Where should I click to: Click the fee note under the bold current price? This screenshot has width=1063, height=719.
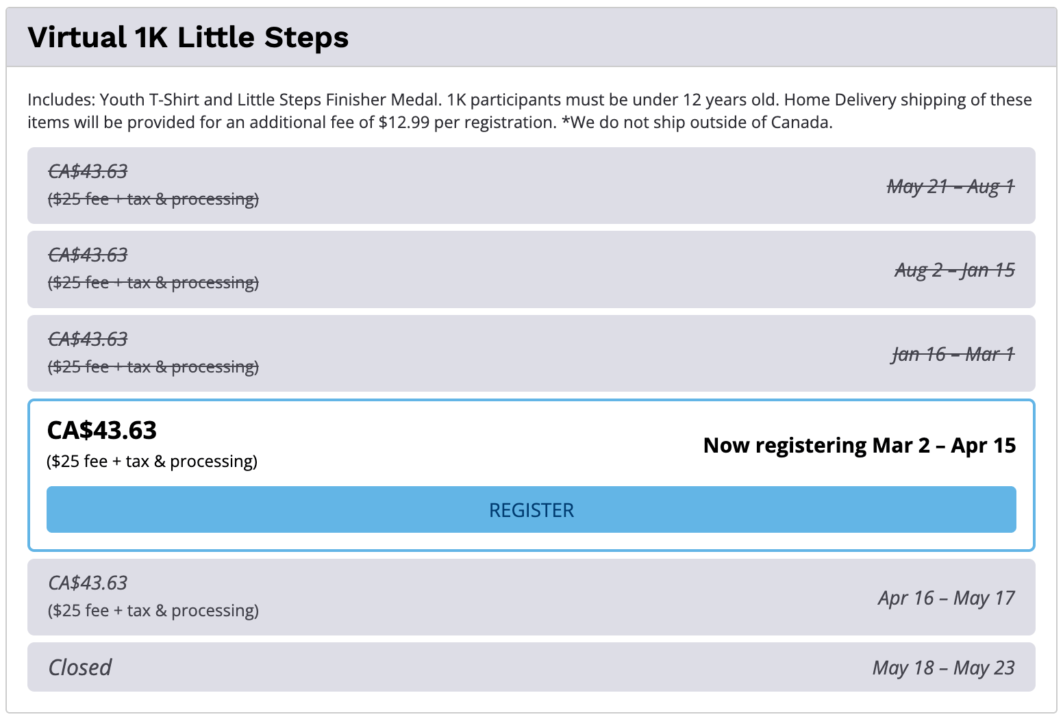click(x=152, y=462)
